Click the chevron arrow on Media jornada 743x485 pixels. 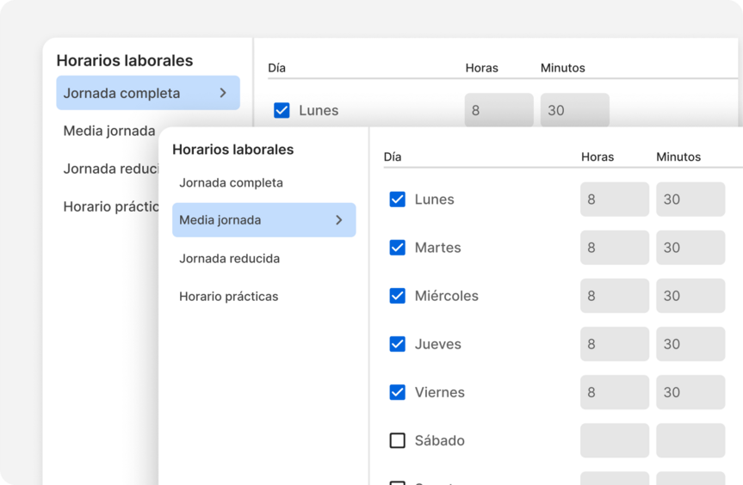click(339, 220)
